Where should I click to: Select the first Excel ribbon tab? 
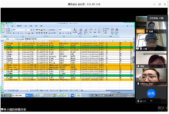(x=8, y=26)
